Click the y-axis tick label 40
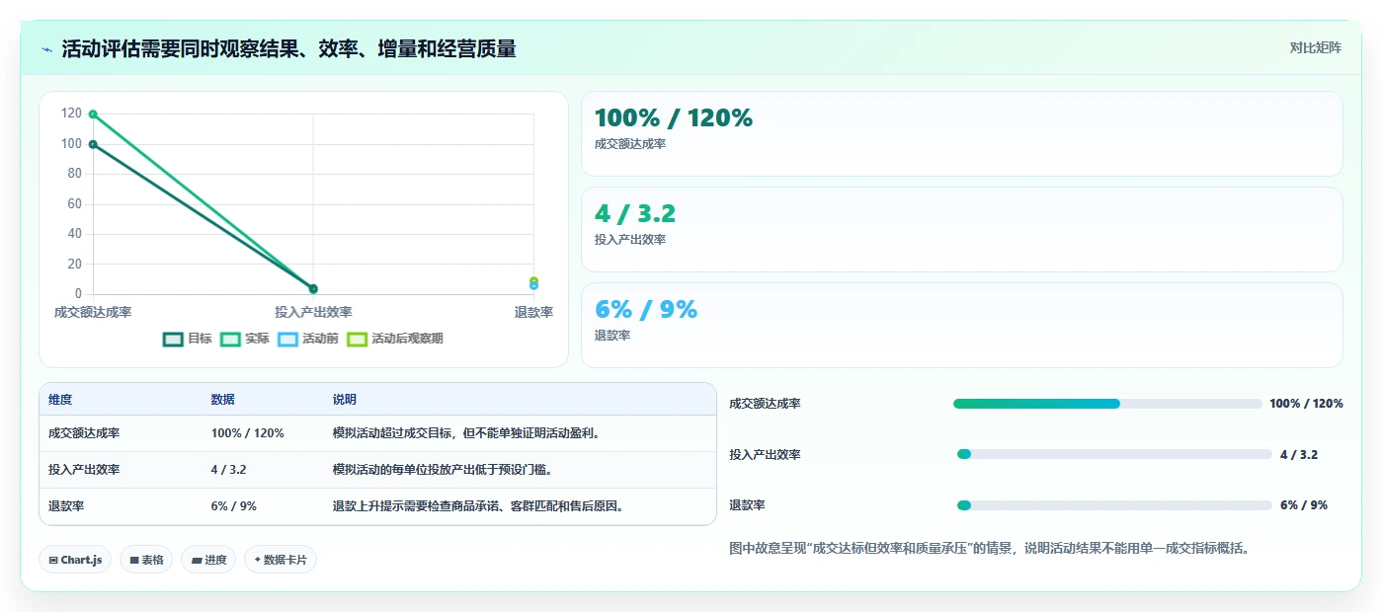Screen dimensions: 1382x612 (x=75, y=234)
